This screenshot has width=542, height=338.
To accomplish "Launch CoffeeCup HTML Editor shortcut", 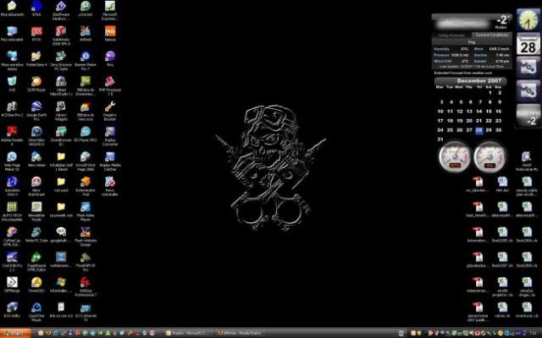I will click(12, 237).
